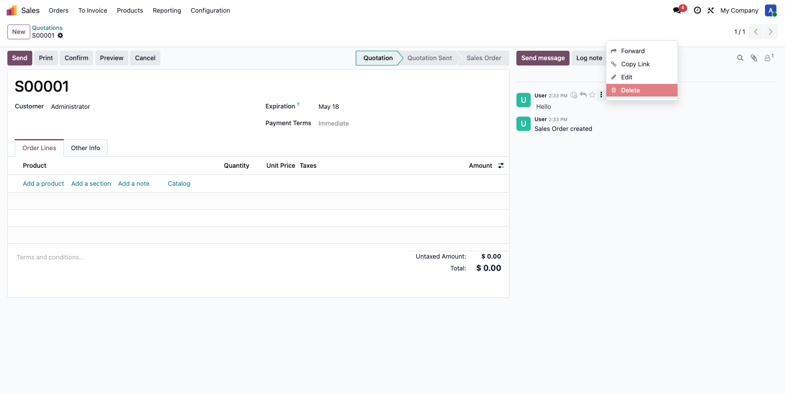Open the Orders menu

58,11
